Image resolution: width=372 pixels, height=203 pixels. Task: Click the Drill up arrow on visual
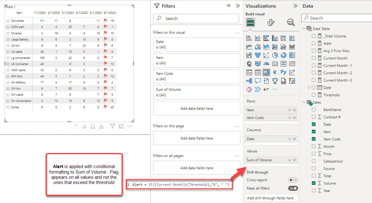[76, 126]
